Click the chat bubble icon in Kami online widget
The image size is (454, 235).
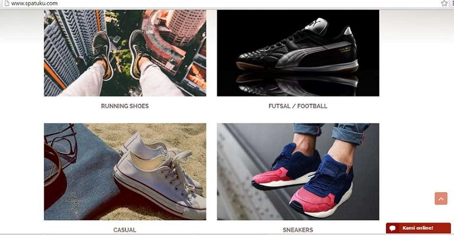click(x=393, y=228)
